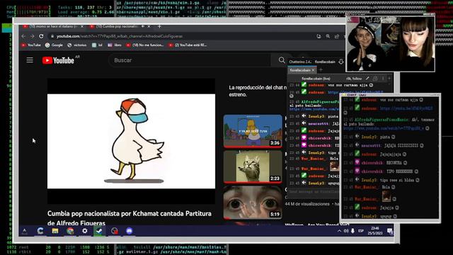Click the video title 'Cumbia pop nacionalista por Kchamat'
453x255 pixels.
[130, 218]
